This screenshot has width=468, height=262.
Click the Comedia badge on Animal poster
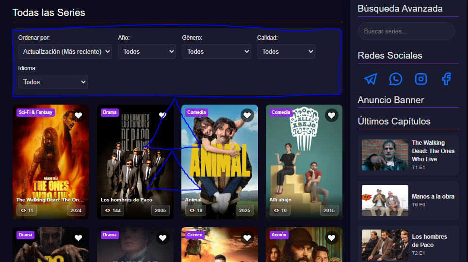coord(196,112)
